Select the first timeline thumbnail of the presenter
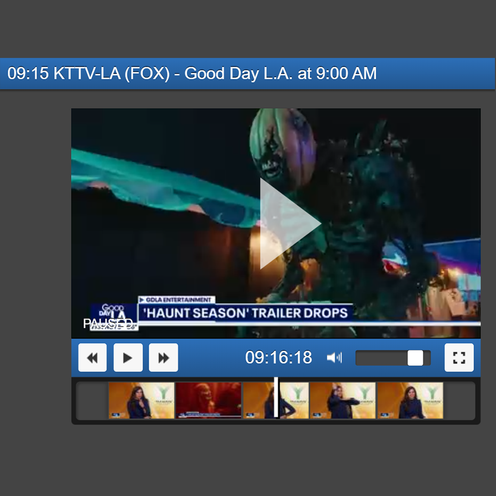The width and height of the screenshot is (496, 496). tap(141, 400)
